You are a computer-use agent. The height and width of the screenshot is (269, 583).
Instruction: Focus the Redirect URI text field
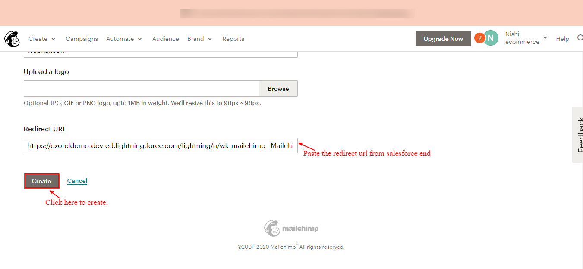pyautogui.click(x=160, y=145)
